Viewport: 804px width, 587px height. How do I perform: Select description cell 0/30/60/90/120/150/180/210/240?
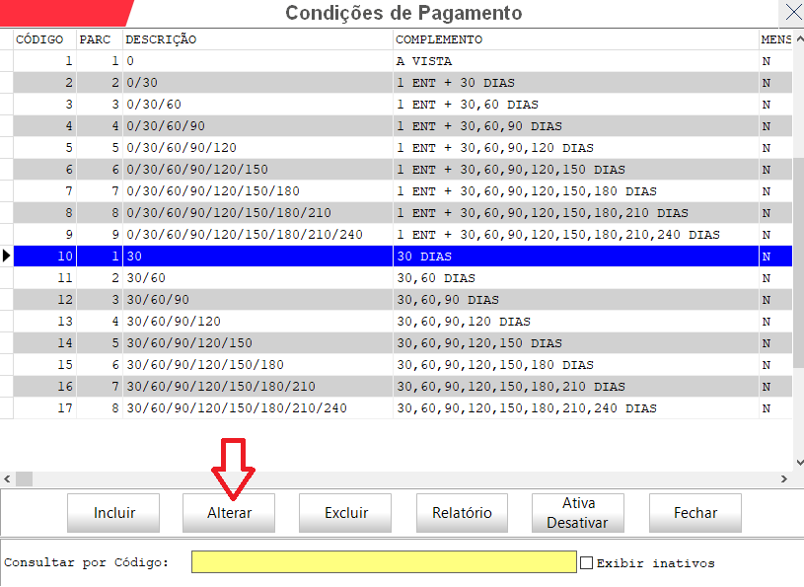(257, 234)
